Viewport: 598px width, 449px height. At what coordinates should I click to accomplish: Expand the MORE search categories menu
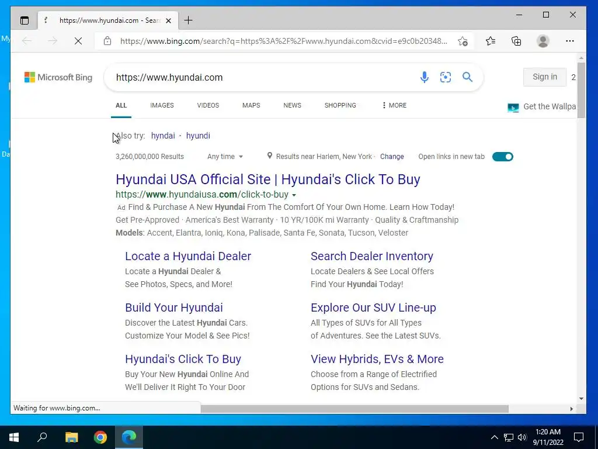tap(394, 105)
